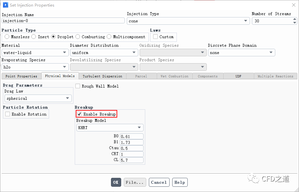The image size is (299, 192).
Task: Expand the Material water-liquid dropdown
Action: click(35, 53)
